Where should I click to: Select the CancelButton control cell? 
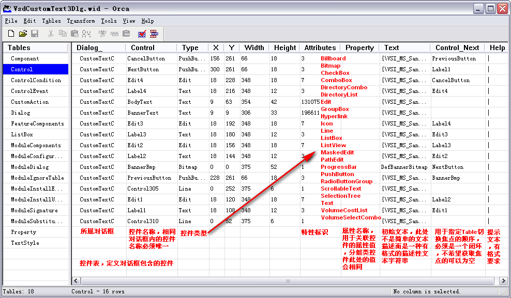pos(146,58)
